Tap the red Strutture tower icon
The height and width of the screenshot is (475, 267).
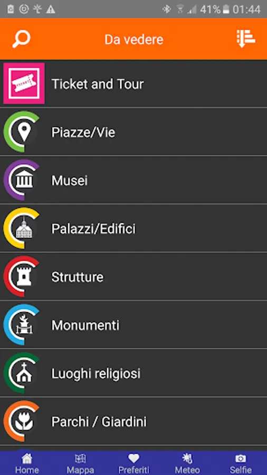[22, 276]
